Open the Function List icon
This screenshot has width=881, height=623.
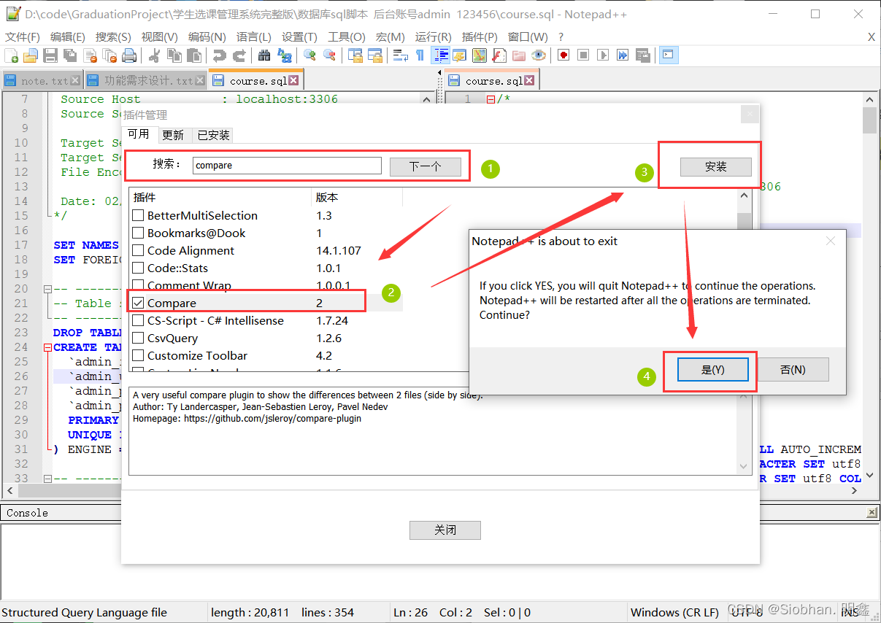[x=499, y=55]
